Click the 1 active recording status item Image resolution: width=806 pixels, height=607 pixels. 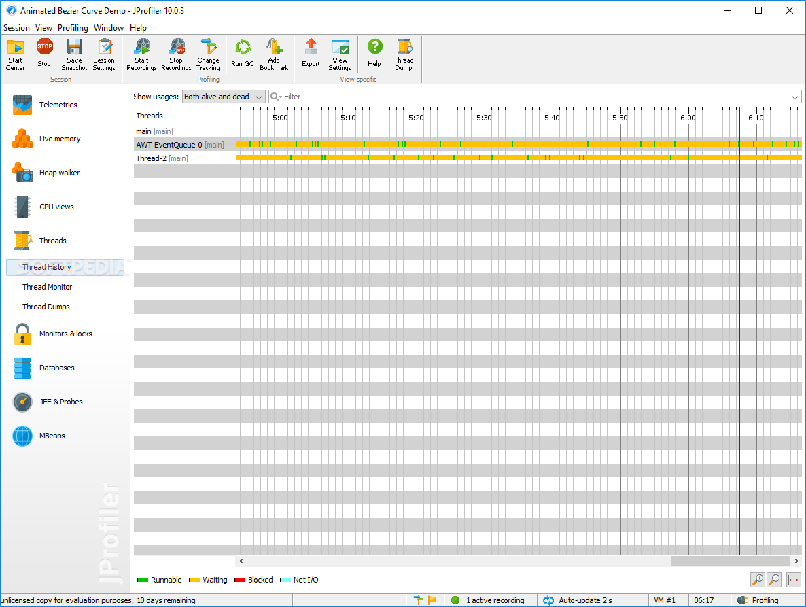[x=489, y=600]
